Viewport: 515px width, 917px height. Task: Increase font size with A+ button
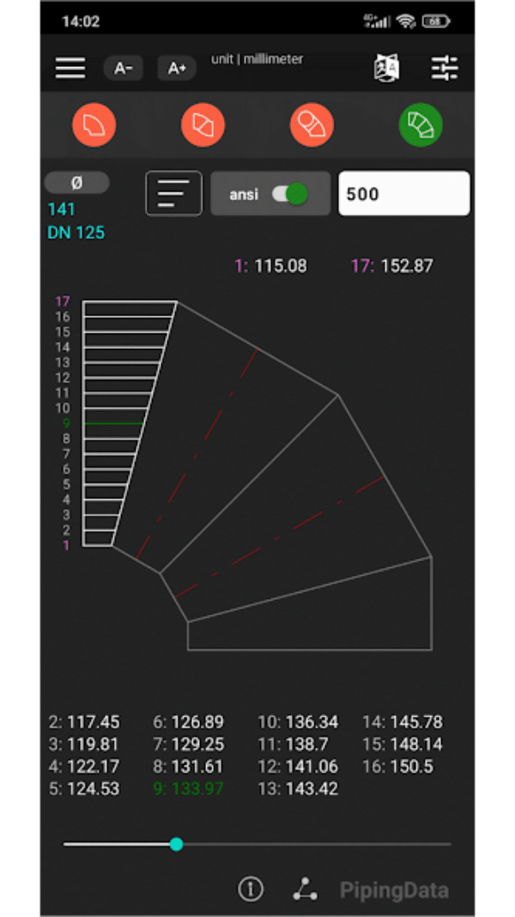point(177,69)
